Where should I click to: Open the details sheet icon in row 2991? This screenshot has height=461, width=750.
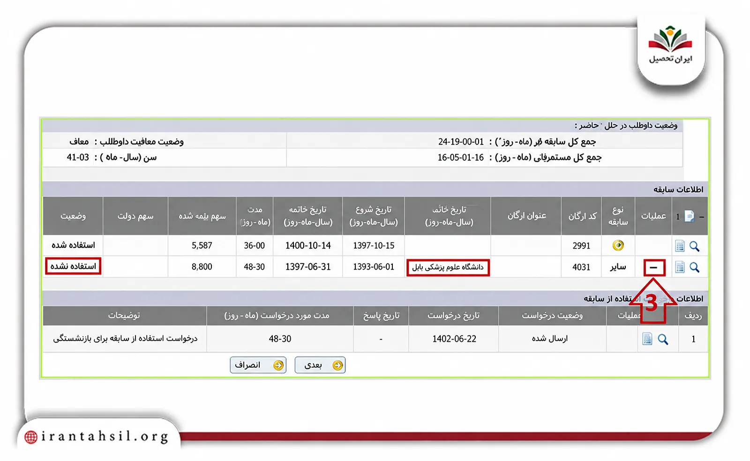coord(680,246)
